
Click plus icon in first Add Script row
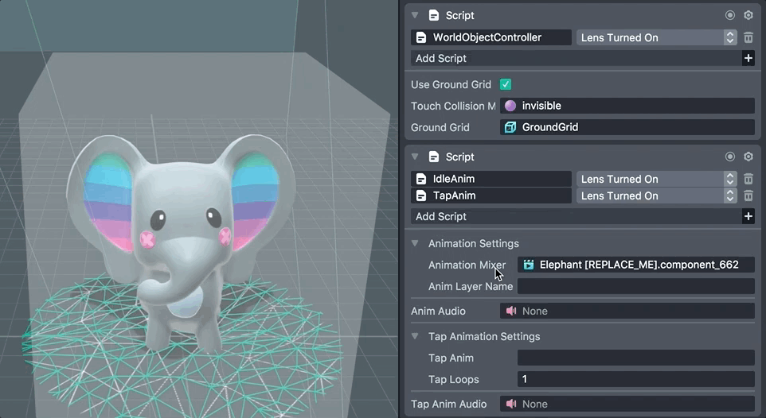tap(748, 58)
